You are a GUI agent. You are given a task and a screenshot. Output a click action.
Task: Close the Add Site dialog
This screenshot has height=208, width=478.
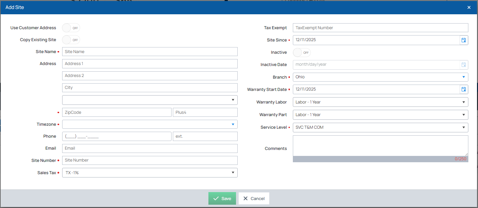(469, 7)
